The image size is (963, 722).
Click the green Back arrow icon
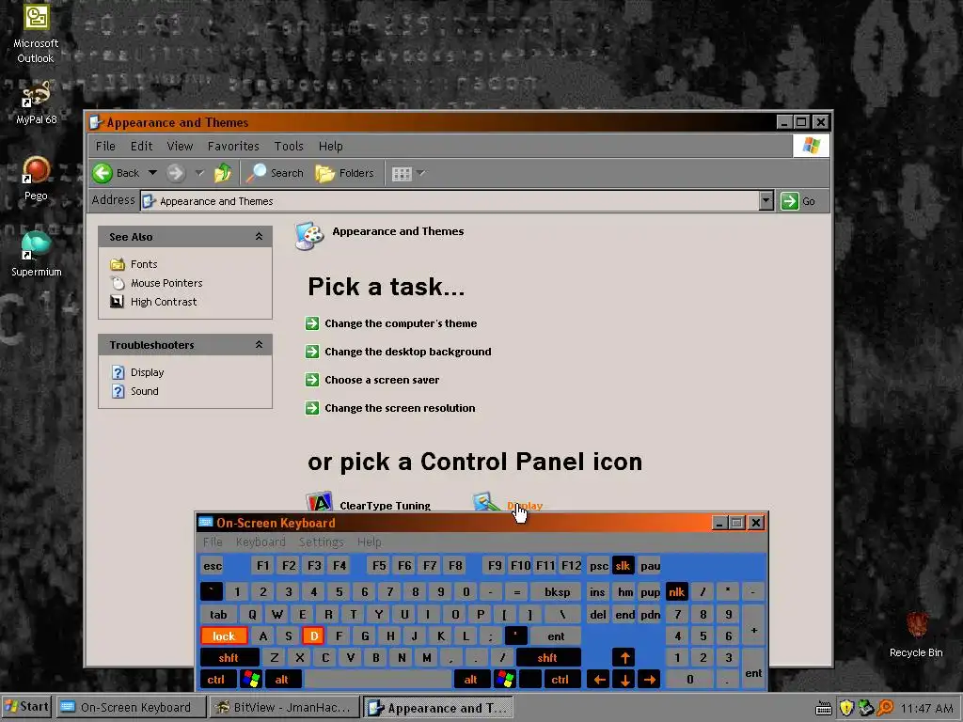[x=103, y=173]
